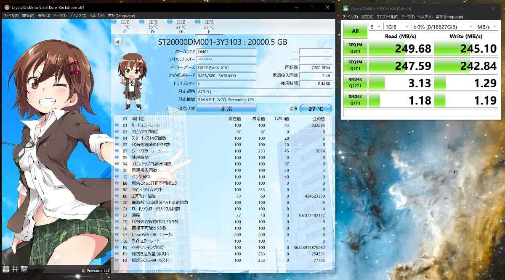505x280 pixels.
Task: Open the test count dropdown showing 5
Action: (x=375, y=27)
